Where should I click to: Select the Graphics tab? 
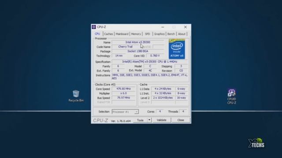pos(159,34)
